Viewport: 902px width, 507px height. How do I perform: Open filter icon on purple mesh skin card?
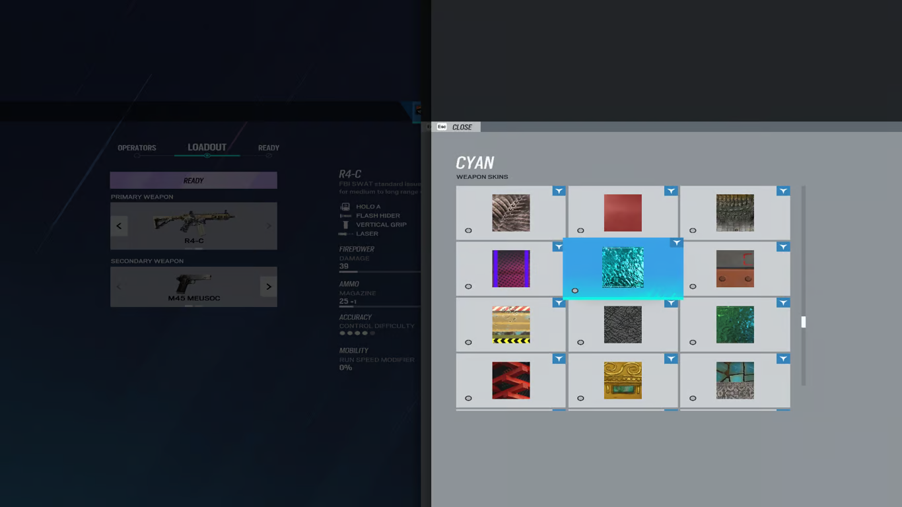click(559, 247)
